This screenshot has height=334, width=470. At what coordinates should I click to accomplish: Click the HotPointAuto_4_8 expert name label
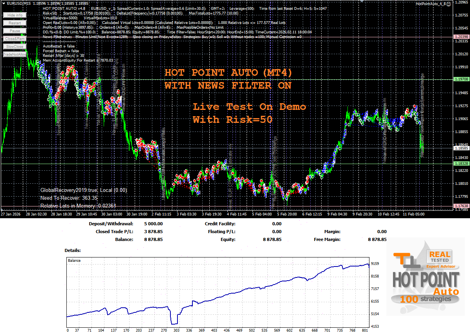431,4
